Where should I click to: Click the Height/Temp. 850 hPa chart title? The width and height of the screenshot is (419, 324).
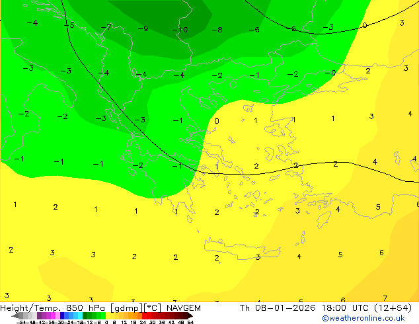(x=52, y=308)
